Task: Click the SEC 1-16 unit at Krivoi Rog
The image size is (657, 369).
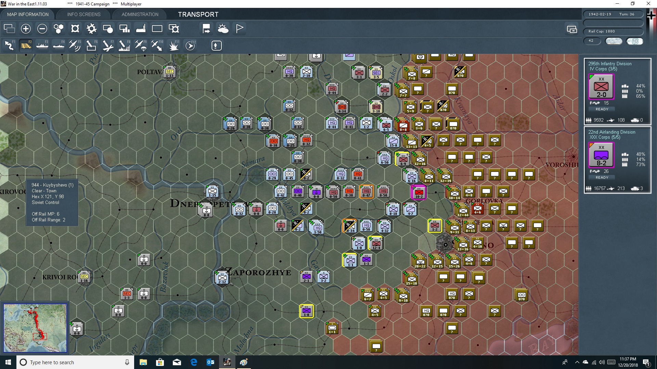Action: pyautogui.click(x=84, y=277)
